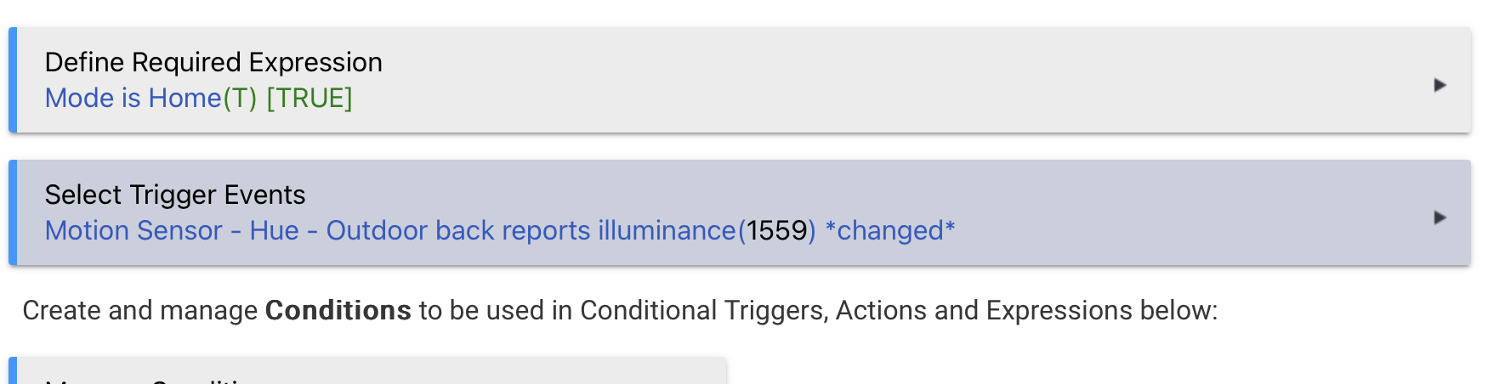
Task: Click the green [TRUE] status text
Action: [310, 99]
